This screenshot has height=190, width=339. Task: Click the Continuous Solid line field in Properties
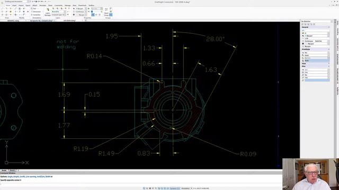pos(317,41)
